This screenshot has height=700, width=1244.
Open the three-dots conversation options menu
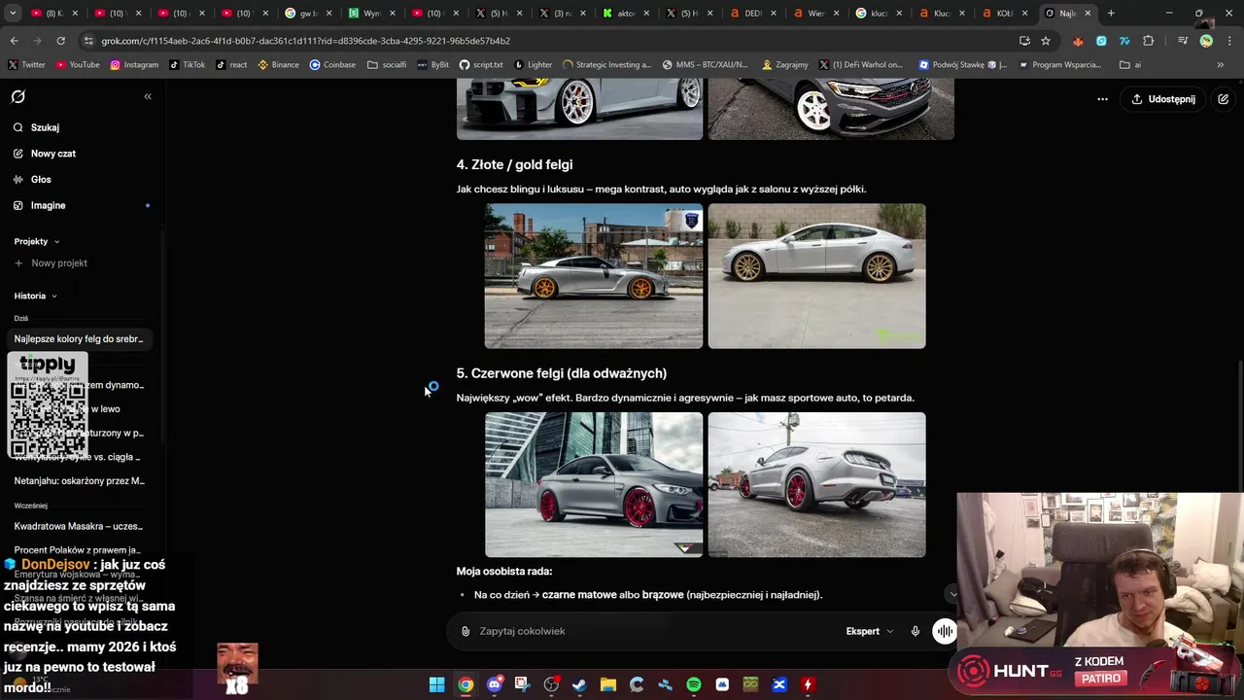[1102, 99]
